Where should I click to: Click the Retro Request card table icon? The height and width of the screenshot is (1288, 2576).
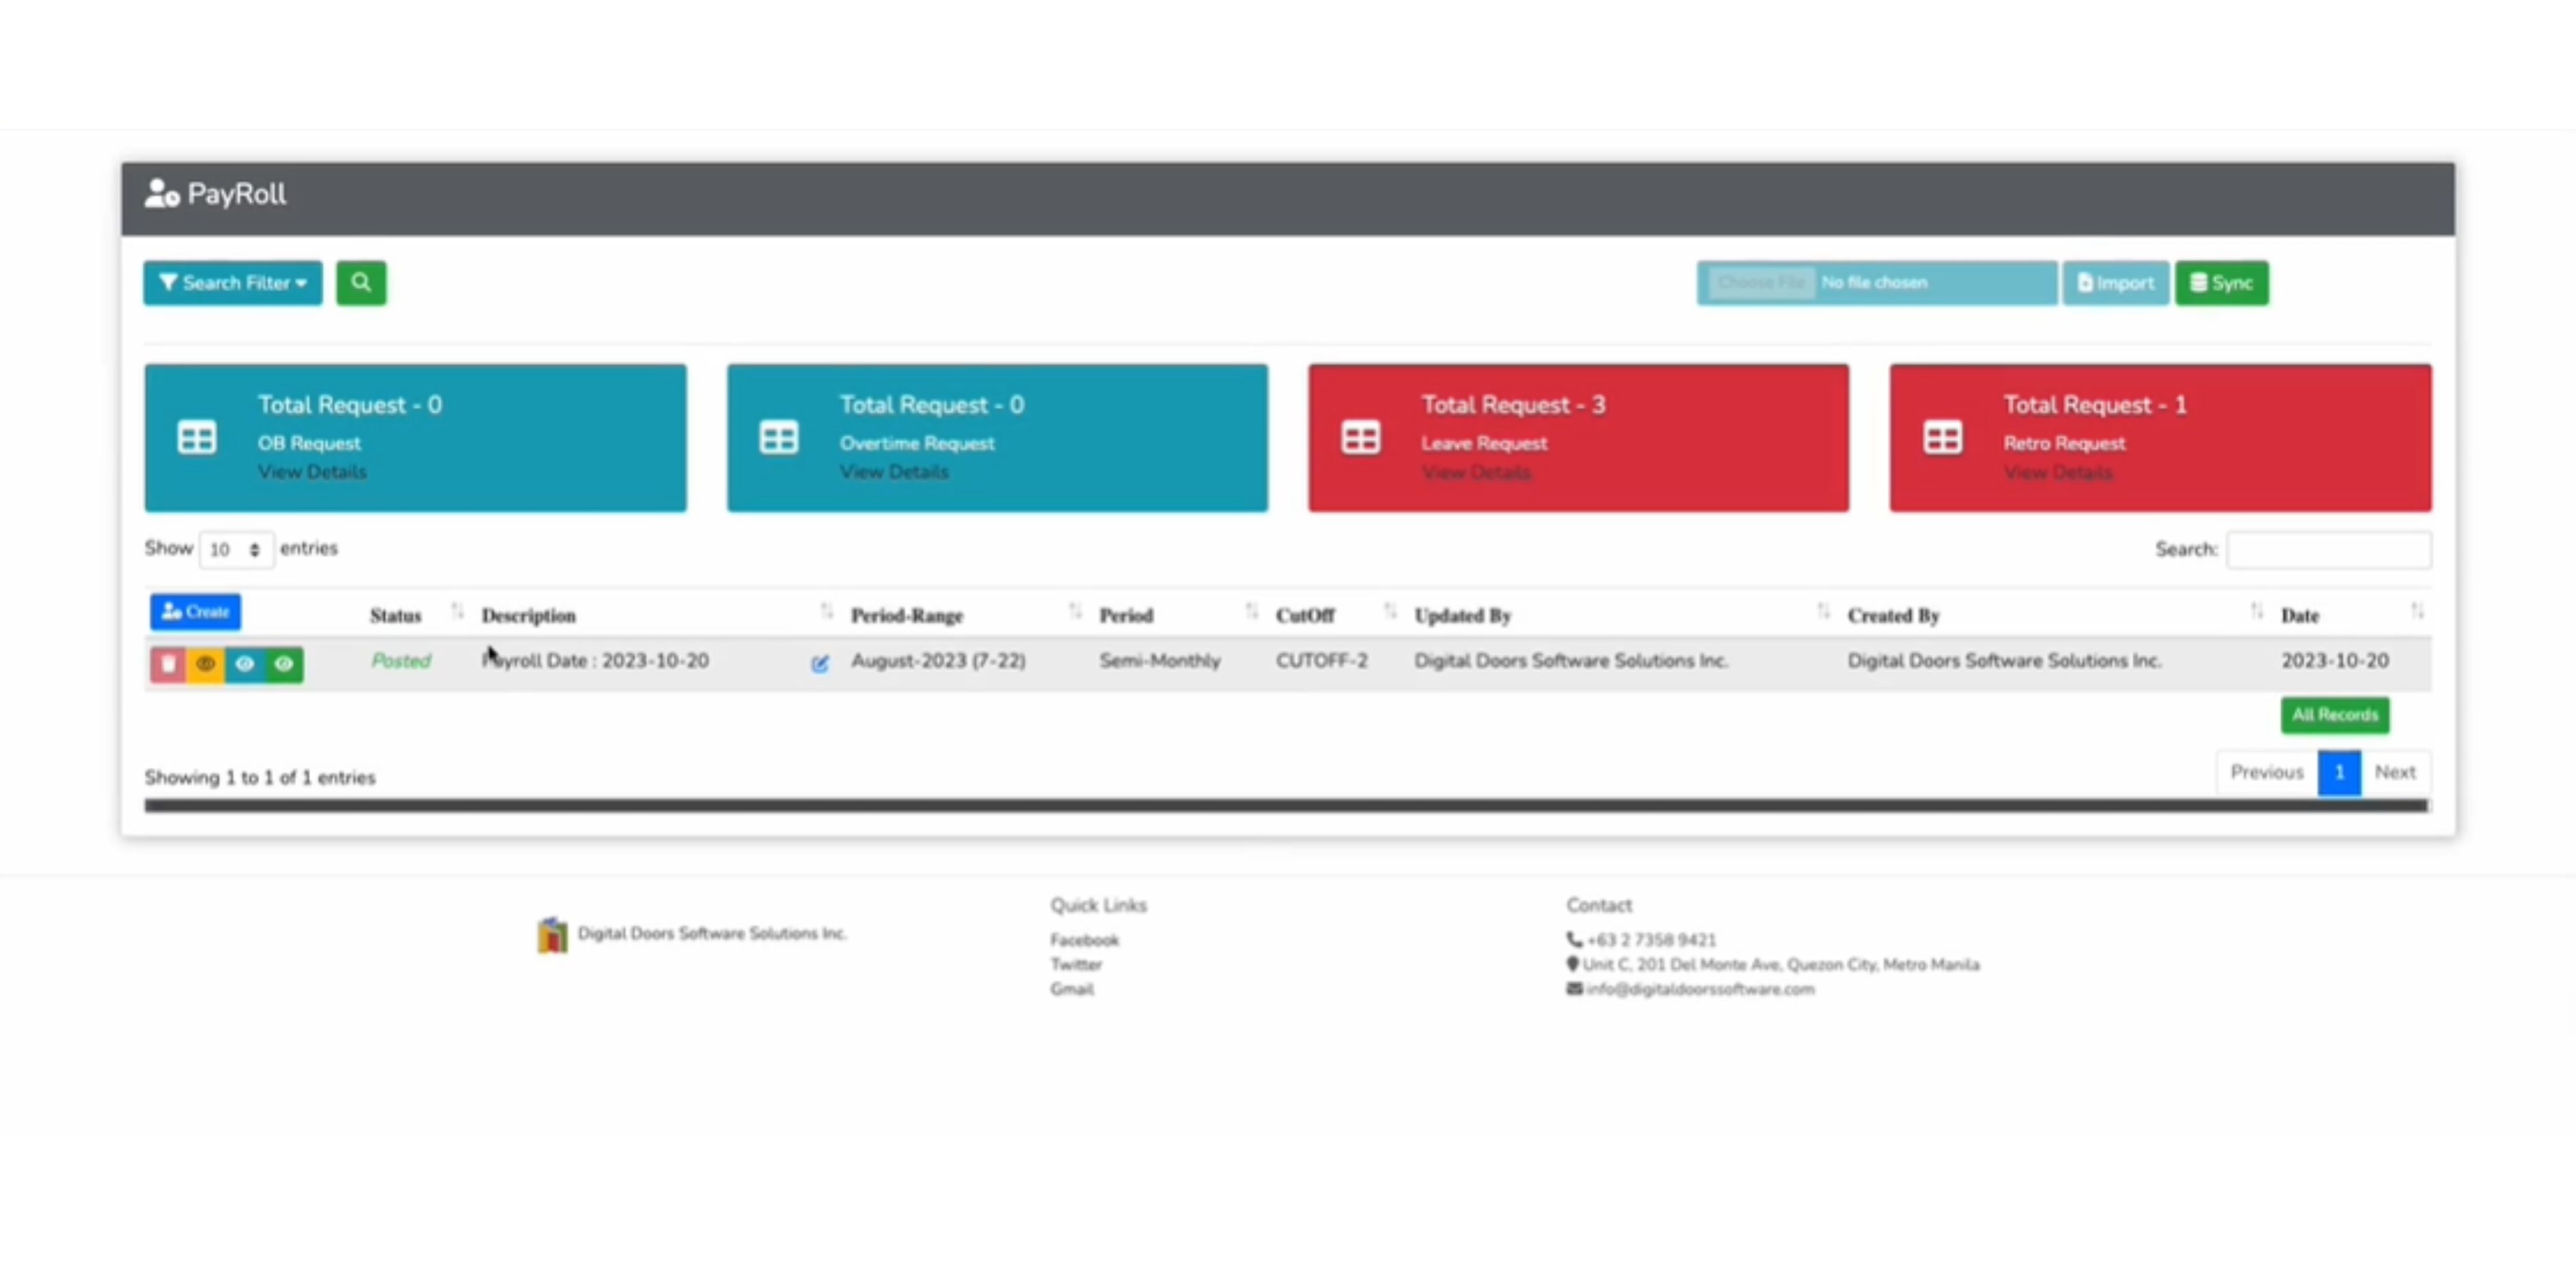(x=1943, y=438)
